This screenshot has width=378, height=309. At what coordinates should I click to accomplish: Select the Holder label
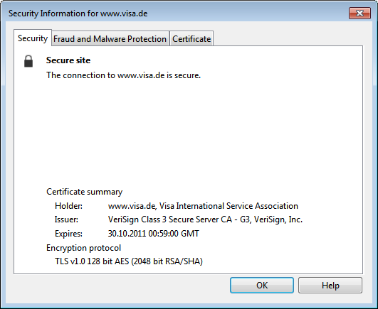(69, 206)
